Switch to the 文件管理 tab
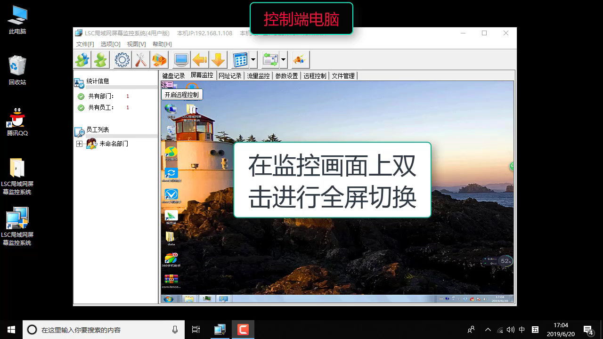Viewport: 603px width, 339px height. 343,75
